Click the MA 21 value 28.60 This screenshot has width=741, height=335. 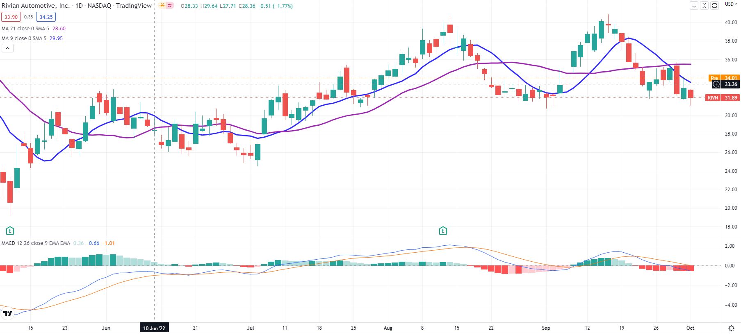(x=59, y=29)
